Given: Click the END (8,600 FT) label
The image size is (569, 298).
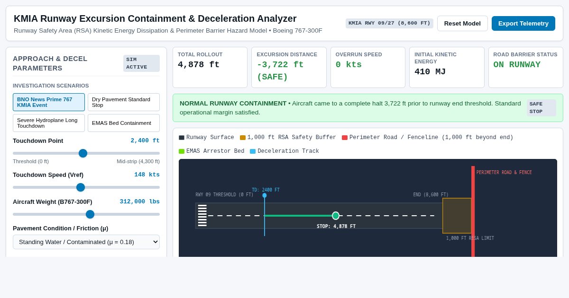Looking at the screenshot, I should tap(431, 195).
